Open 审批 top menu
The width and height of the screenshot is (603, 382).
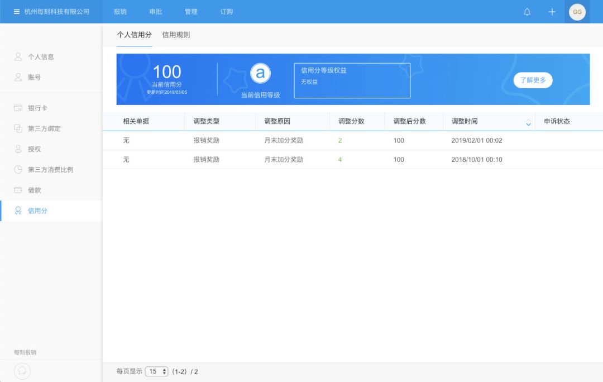(x=155, y=12)
